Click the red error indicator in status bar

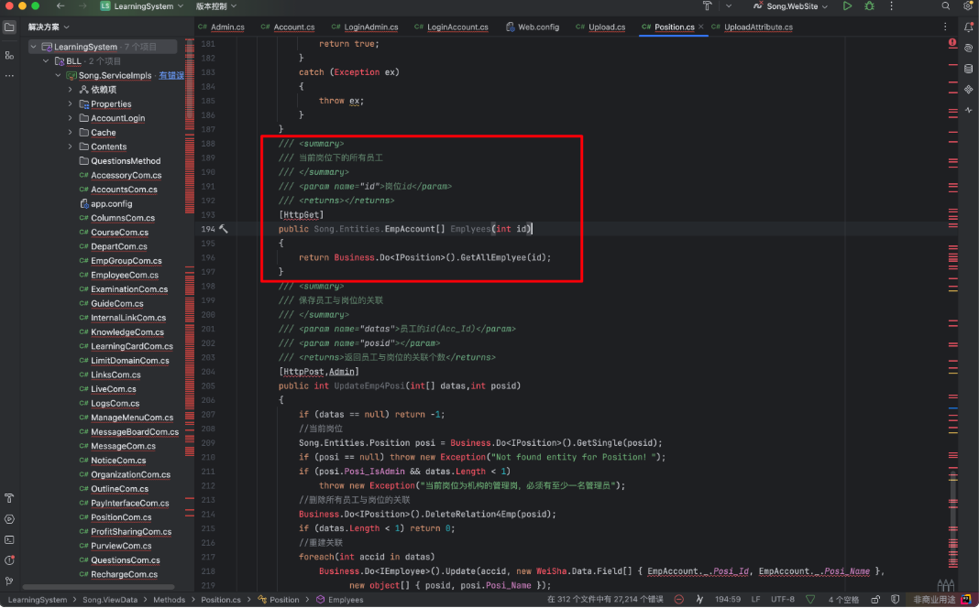678,600
